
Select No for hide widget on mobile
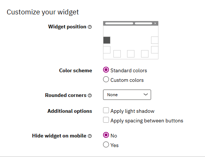[106, 135]
